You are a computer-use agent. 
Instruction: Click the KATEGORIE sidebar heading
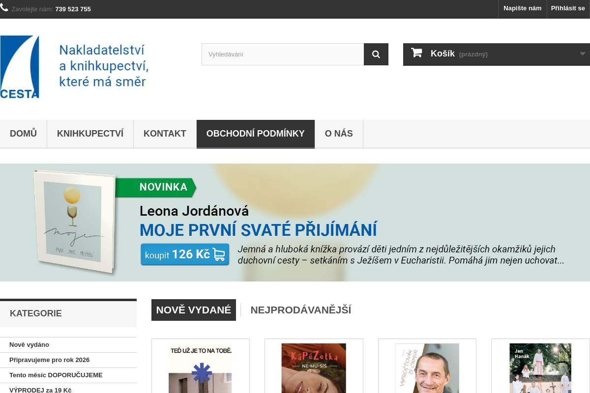36,313
